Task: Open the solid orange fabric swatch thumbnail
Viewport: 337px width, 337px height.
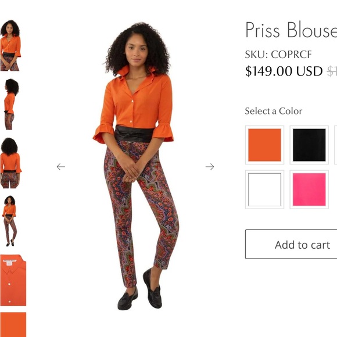Action: [x=13, y=325]
